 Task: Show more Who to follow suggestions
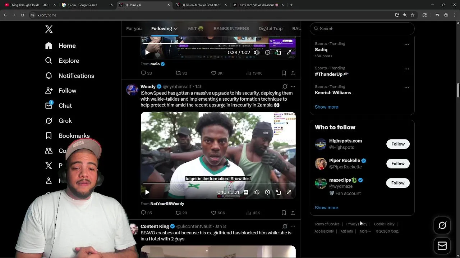click(x=326, y=208)
